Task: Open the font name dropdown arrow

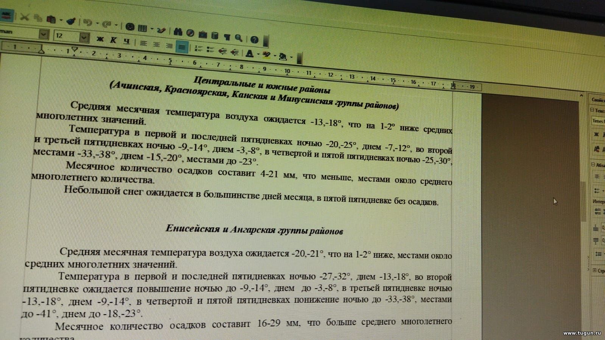Action: click(44, 35)
